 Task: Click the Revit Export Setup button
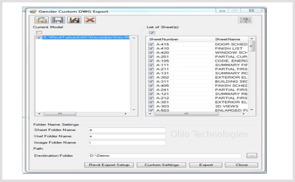(109, 165)
